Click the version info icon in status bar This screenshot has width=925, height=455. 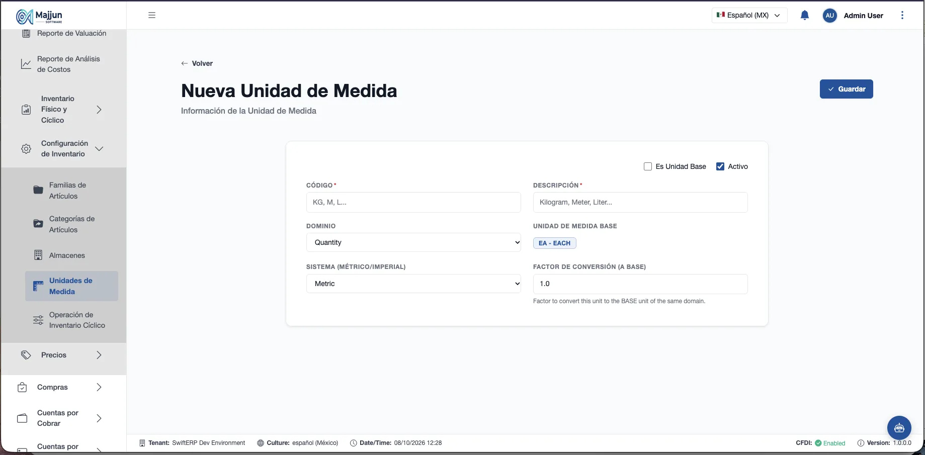pos(861,443)
